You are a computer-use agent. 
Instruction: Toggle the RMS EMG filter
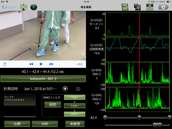74,114
